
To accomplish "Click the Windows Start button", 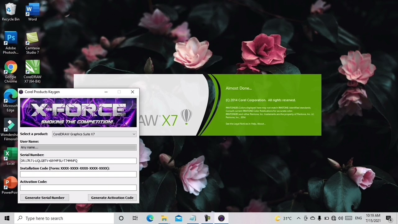I will coord(7,218).
